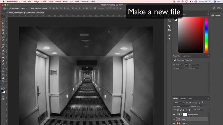Switch to the Adjustments tab

pyautogui.click(x=187, y=56)
